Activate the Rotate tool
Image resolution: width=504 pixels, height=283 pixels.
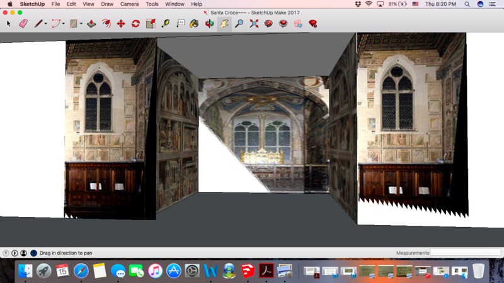tap(135, 24)
